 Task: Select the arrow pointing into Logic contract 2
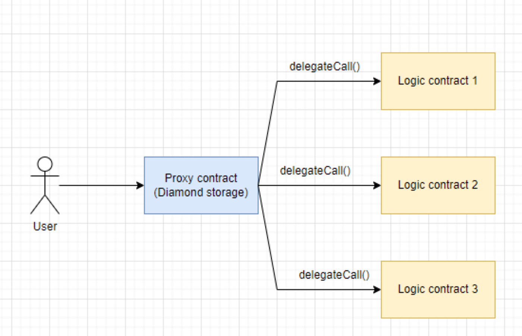click(x=320, y=185)
